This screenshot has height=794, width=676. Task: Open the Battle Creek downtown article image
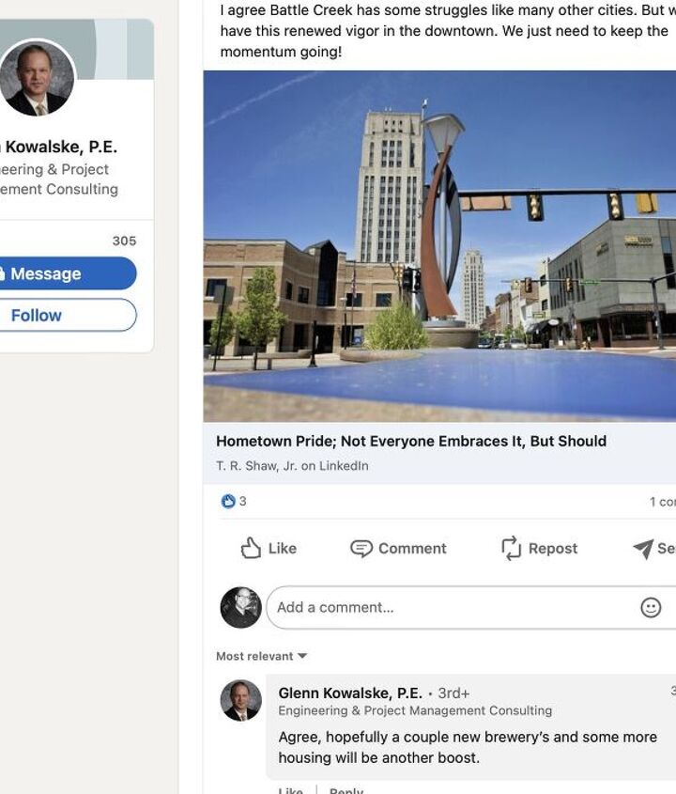tap(439, 246)
